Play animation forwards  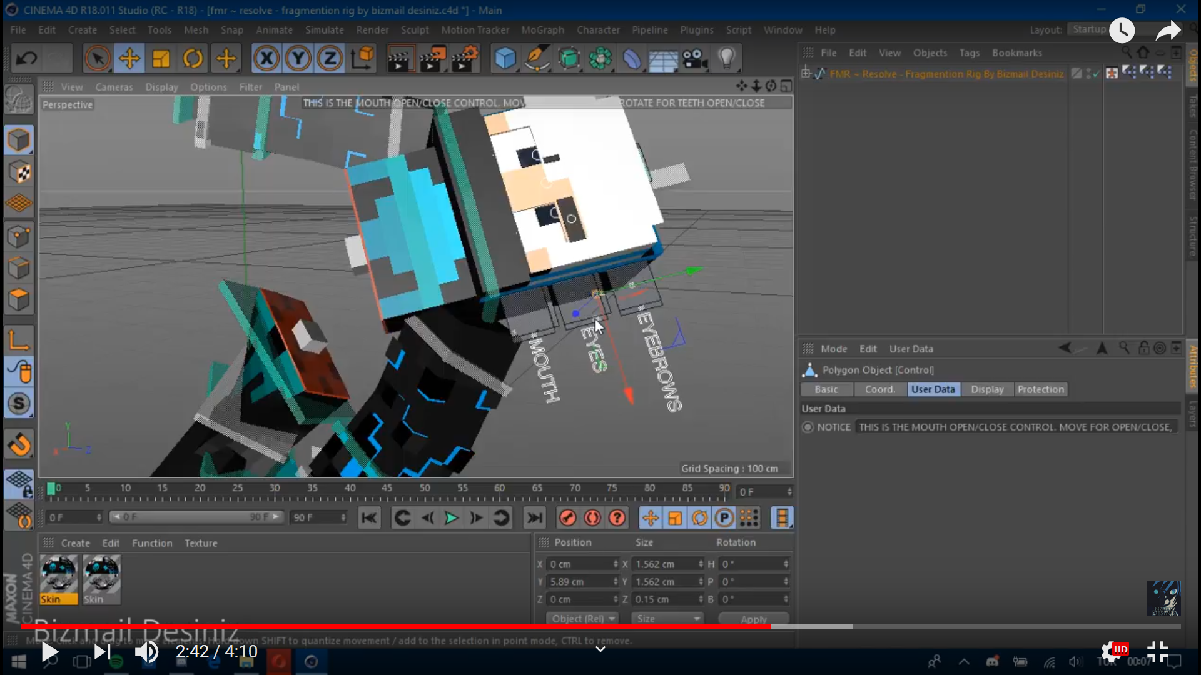tap(451, 517)
